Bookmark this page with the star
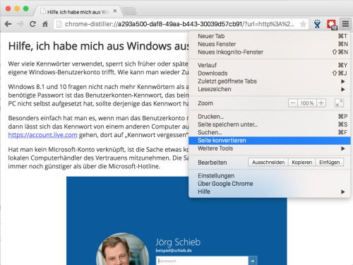353x265 pixels. [303, 24]
